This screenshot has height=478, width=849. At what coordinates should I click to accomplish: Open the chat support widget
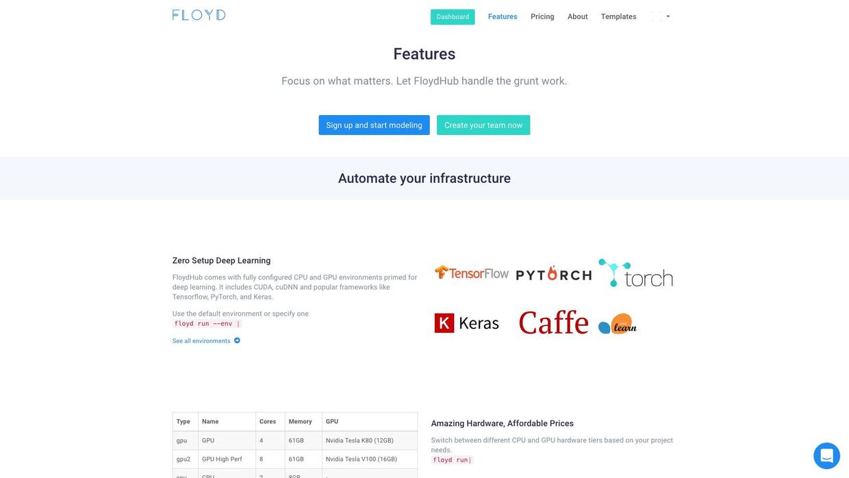(x=826, y=456)
